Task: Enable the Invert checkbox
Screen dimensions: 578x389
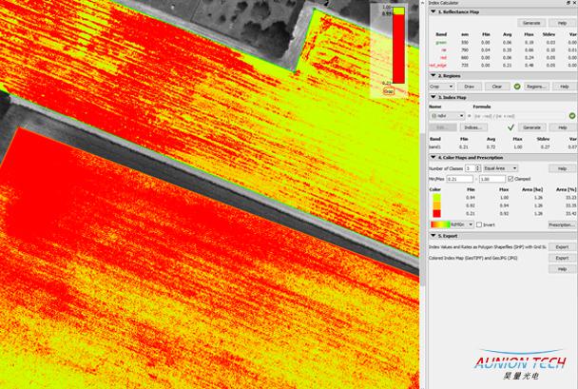Action: [x=479, y=224]
